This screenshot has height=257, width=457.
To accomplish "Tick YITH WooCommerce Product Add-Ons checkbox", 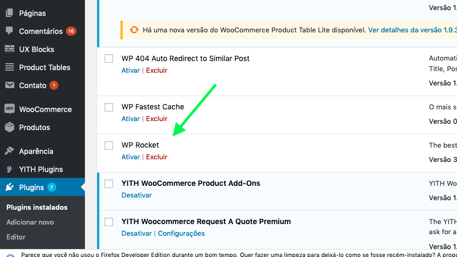I will point(109,184).
